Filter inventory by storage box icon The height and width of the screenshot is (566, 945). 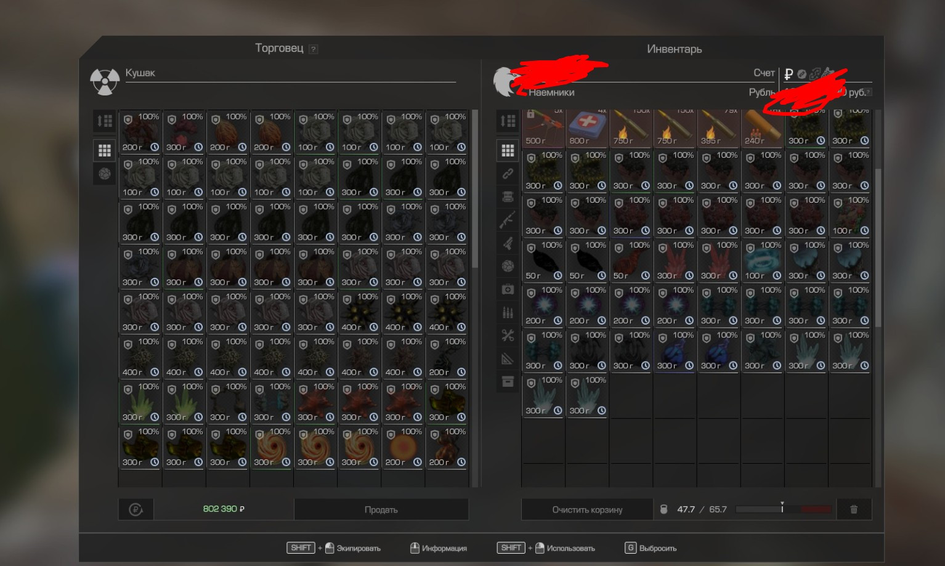(508, 382)
